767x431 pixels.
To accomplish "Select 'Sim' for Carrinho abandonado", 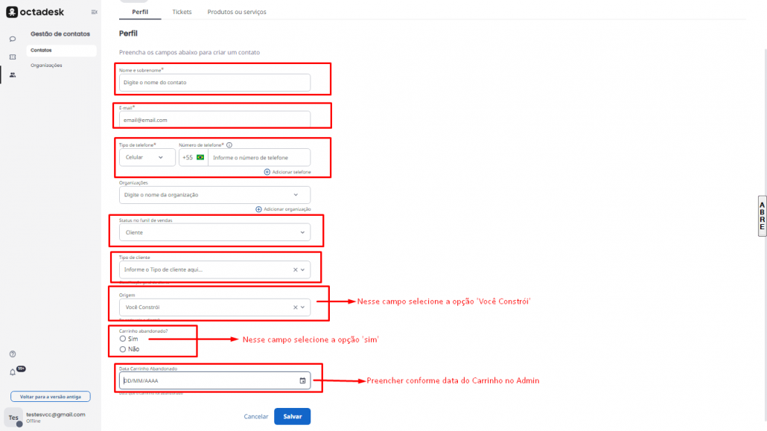I will click(x=123, y=339).
